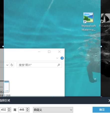Open the address bar history dropdown
Image resolution: width=110 pixels, height=113 pixels.
tap(7, 65)
